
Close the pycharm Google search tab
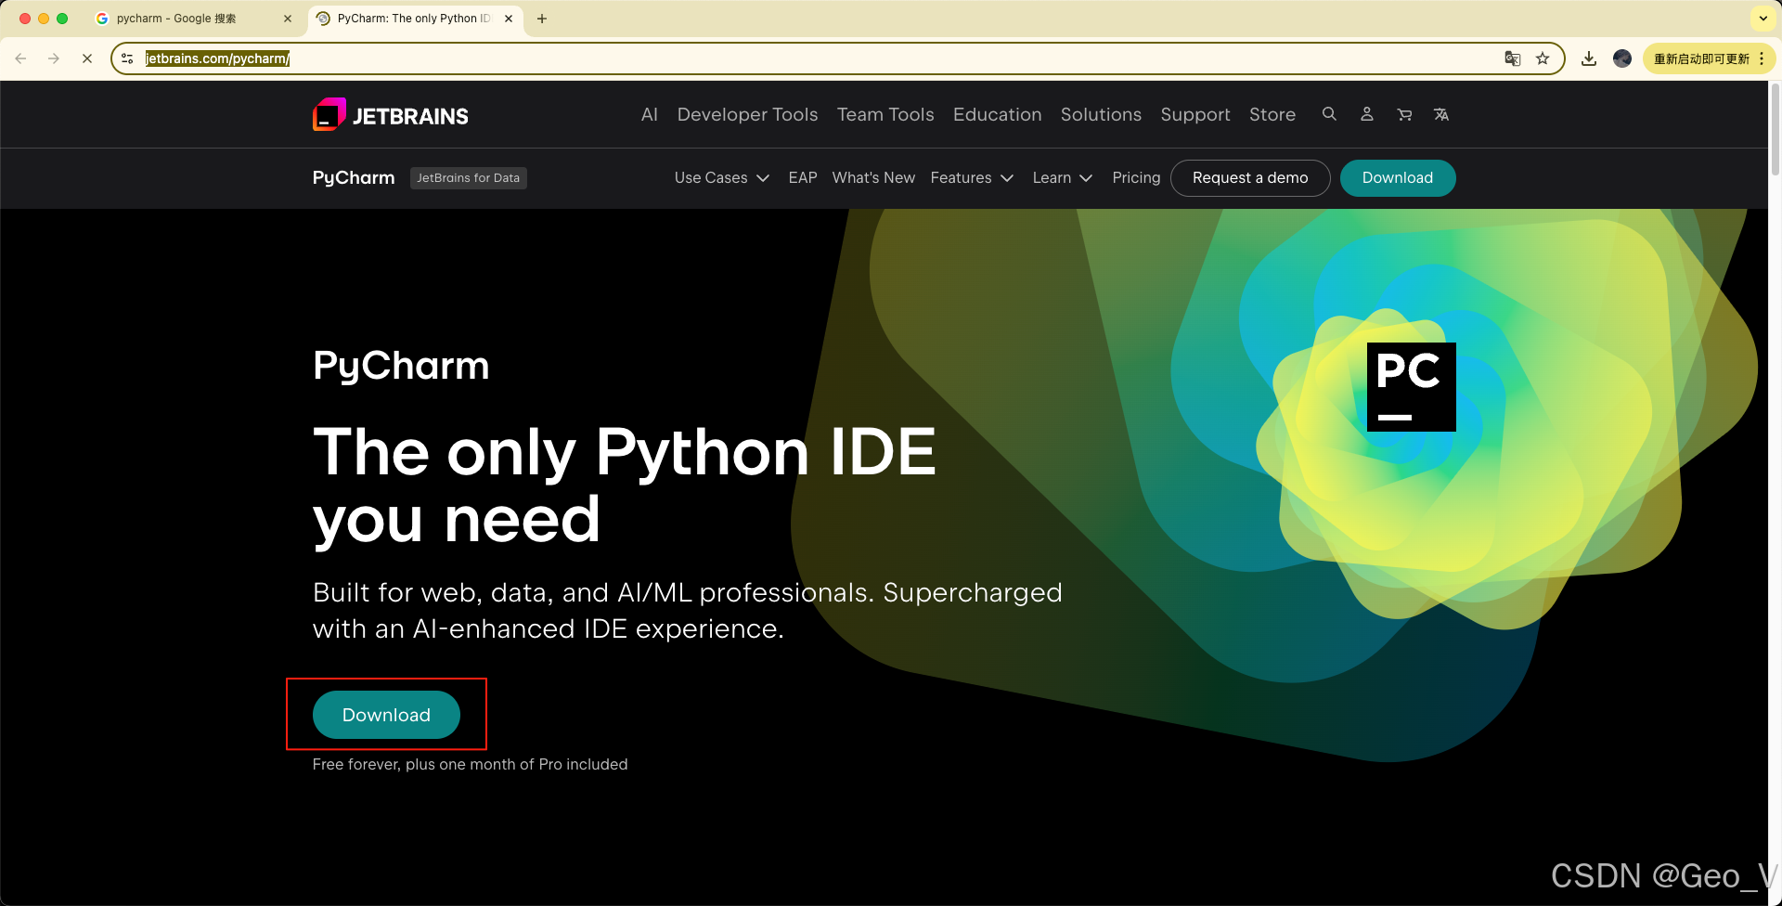[288, 19]
